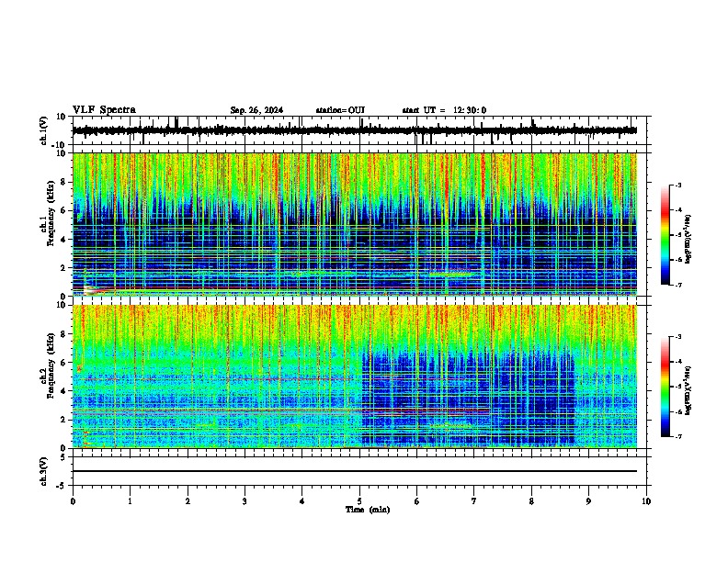The height and width of the screenshot is (562, 728).
Task: Click the "ch.3(V)" axis label
Action: point(44,471)
